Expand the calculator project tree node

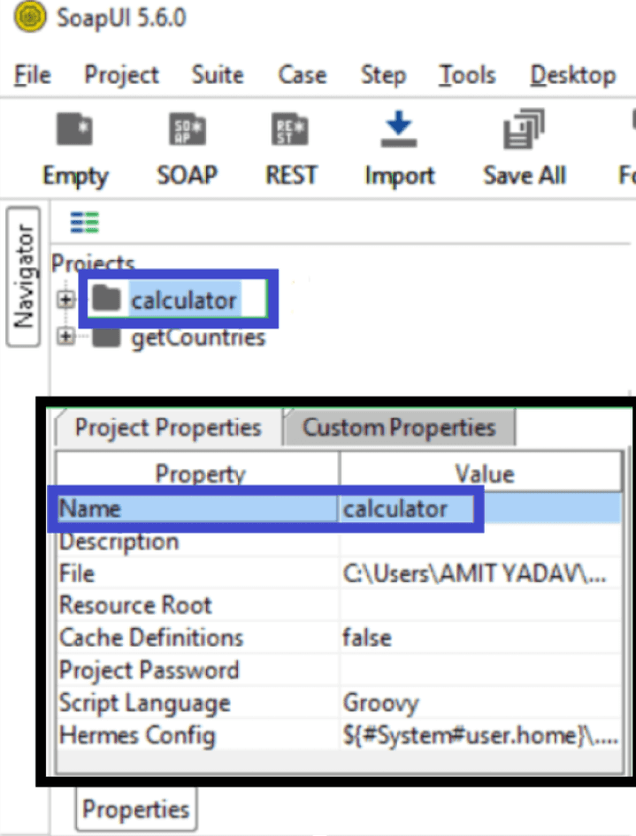point(66,299)
